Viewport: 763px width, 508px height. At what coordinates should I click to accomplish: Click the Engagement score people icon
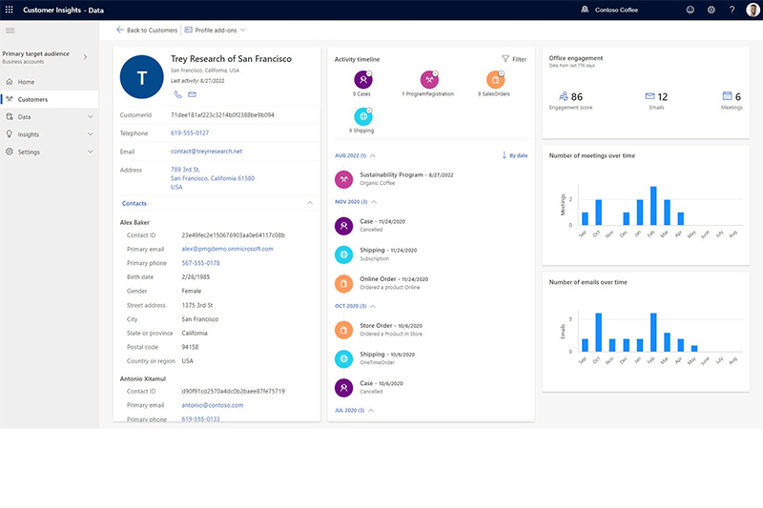point(563,96)
